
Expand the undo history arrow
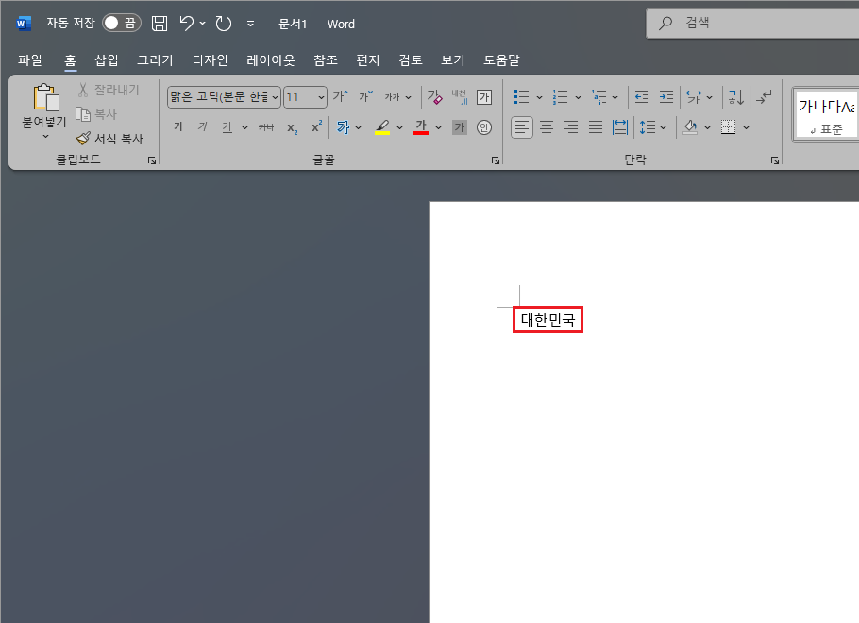[203, 23]
